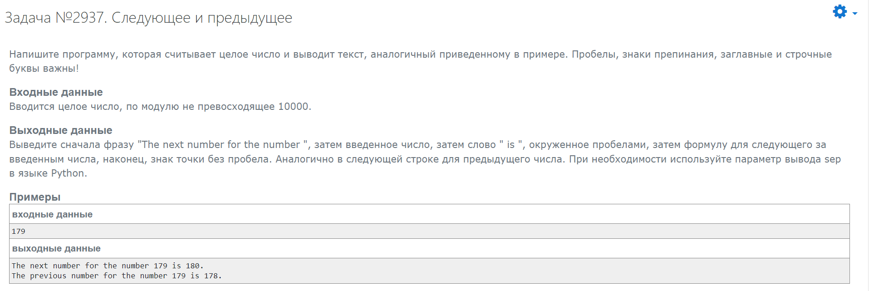Viewport: 869px width, 291px height.
Task: Select the bold 'Выходные данные' section heading
Action: 61,130
